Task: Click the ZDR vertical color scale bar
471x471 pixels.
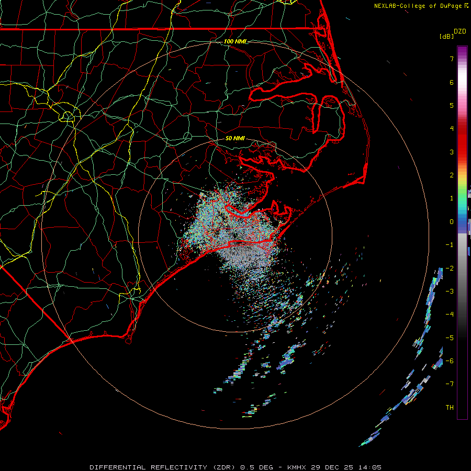Action: click(462, 232)
